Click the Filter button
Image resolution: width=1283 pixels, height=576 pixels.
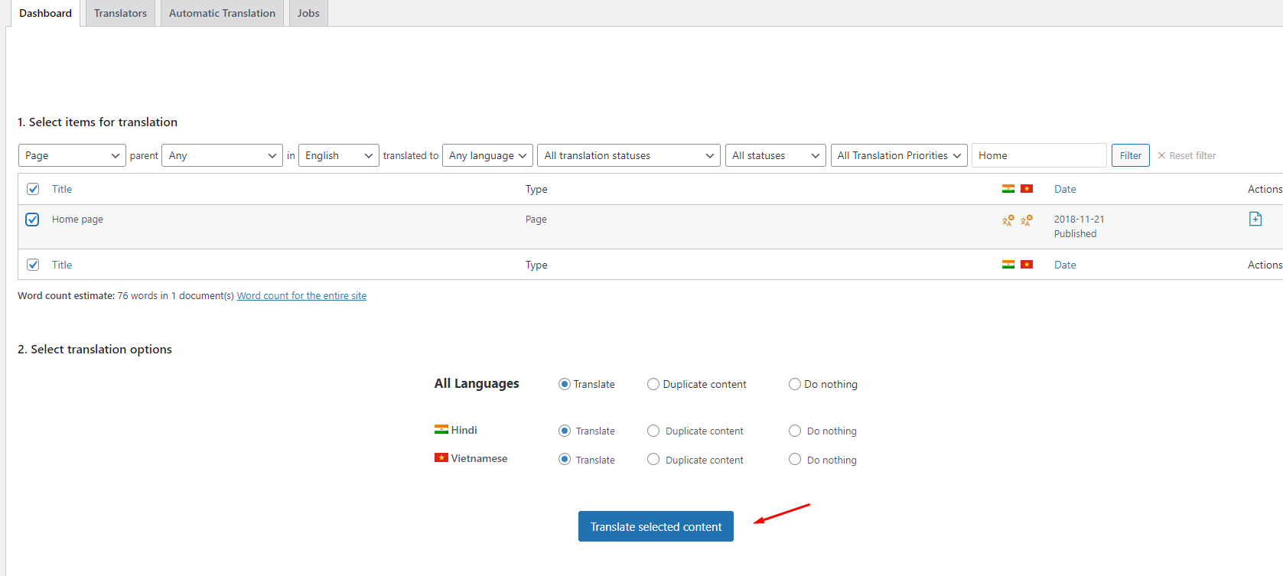(x=1130, y=155)
